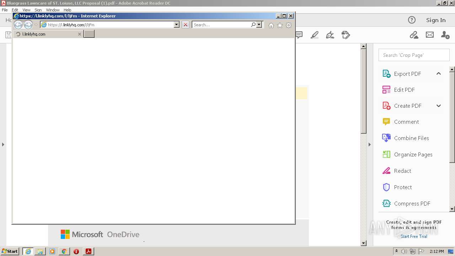Open Windows Explorer folder on taskbar

40,251
